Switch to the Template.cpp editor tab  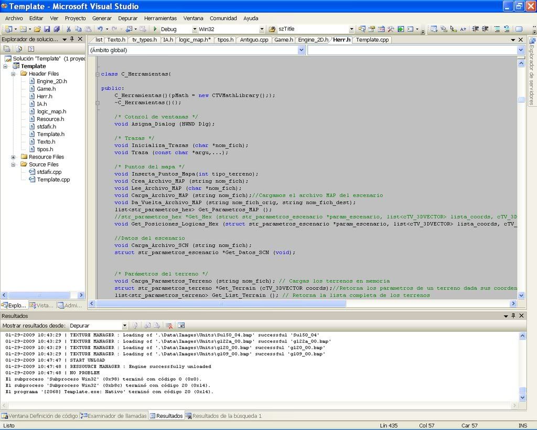(372, 40)
